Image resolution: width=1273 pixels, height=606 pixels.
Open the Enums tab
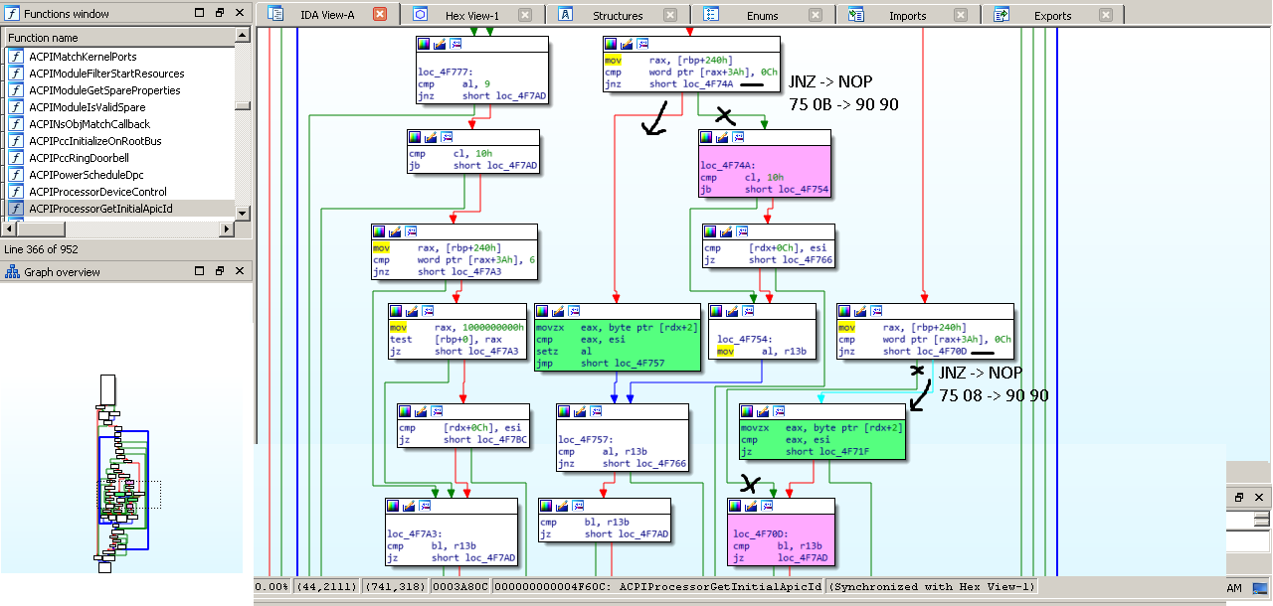click(763, 15)
